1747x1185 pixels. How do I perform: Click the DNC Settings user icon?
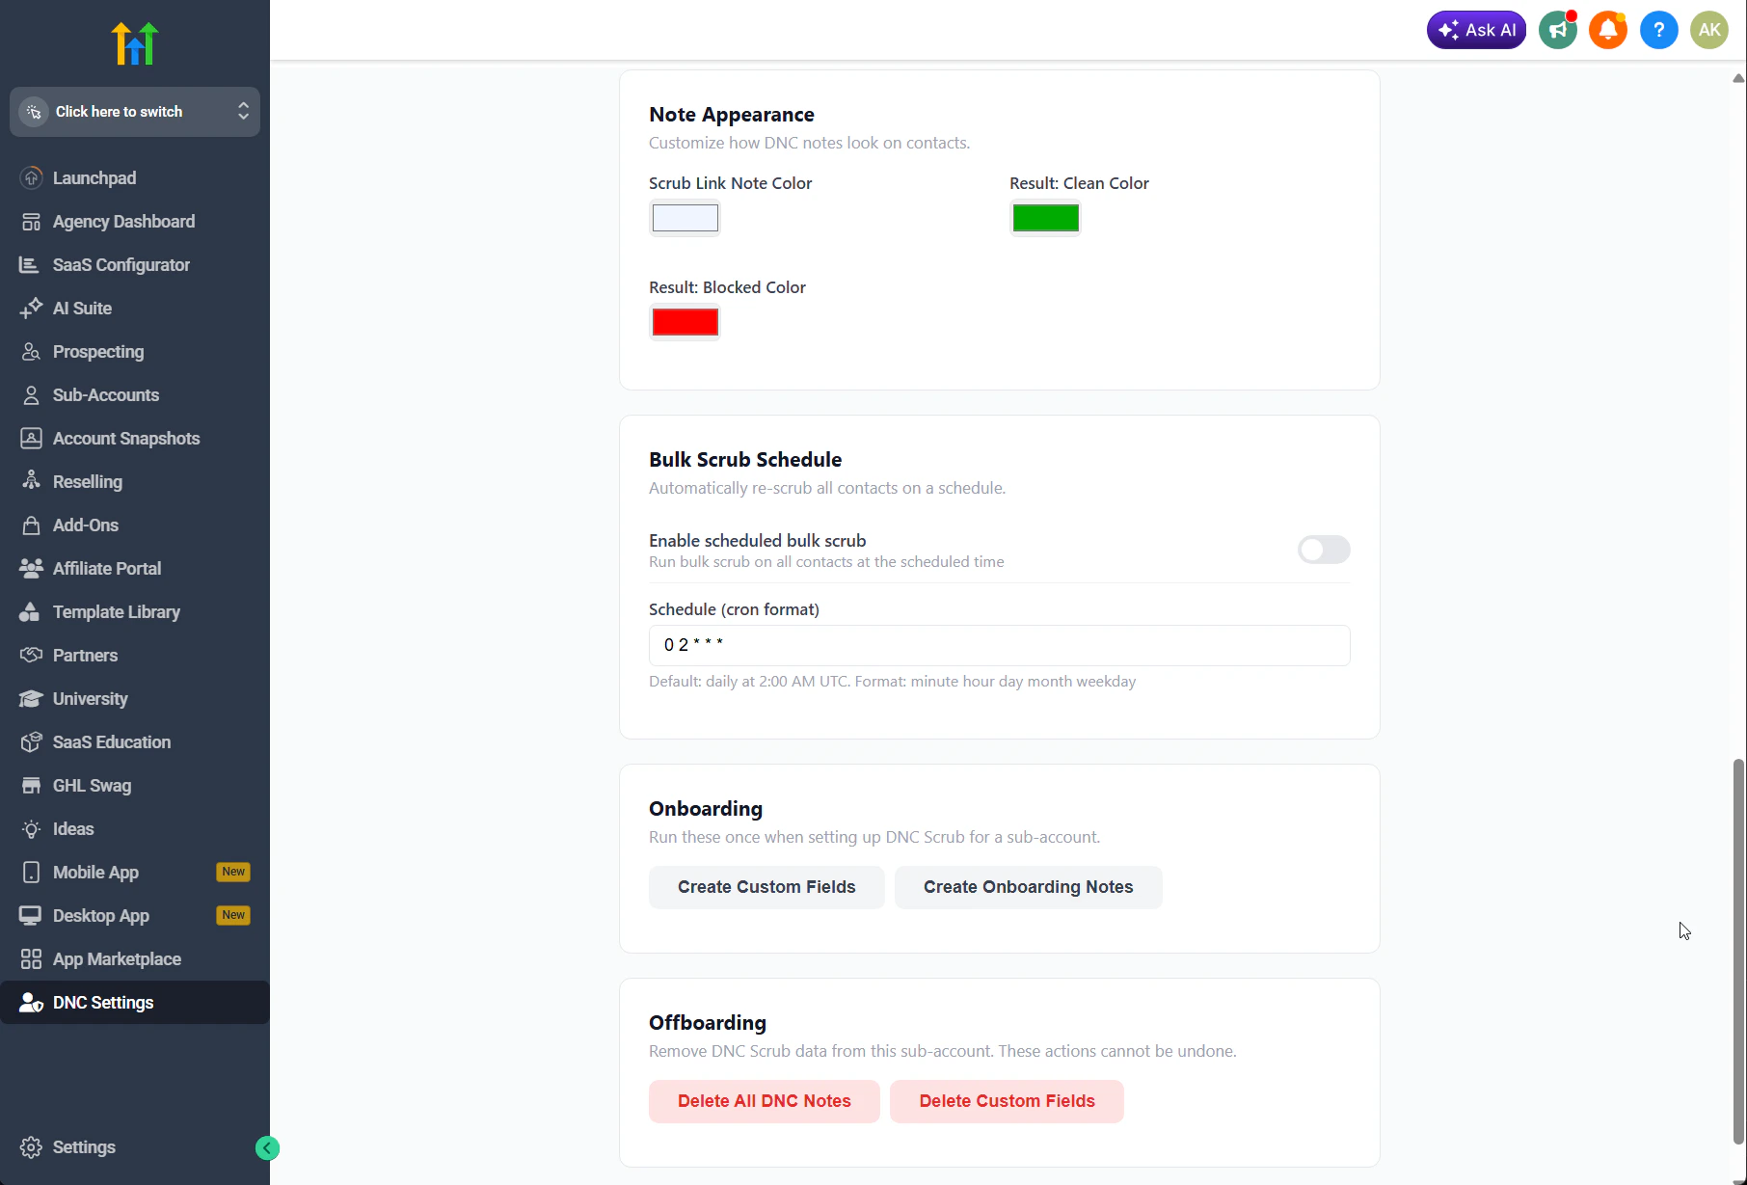[31, 1003]
